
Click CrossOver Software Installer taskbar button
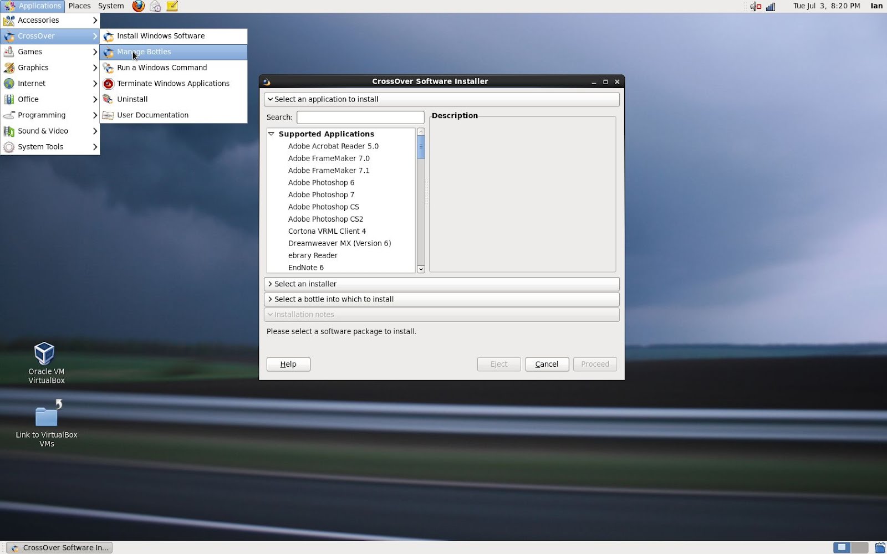pyautogui.click(x=60, y=548)
